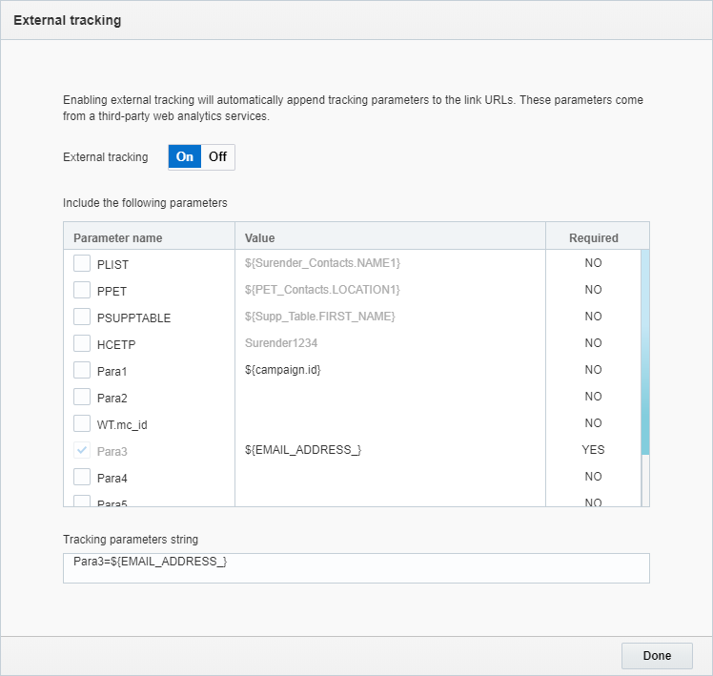Click the Para3 required checkbox
This screenshot has width=713, height=676.
point(82,450)
